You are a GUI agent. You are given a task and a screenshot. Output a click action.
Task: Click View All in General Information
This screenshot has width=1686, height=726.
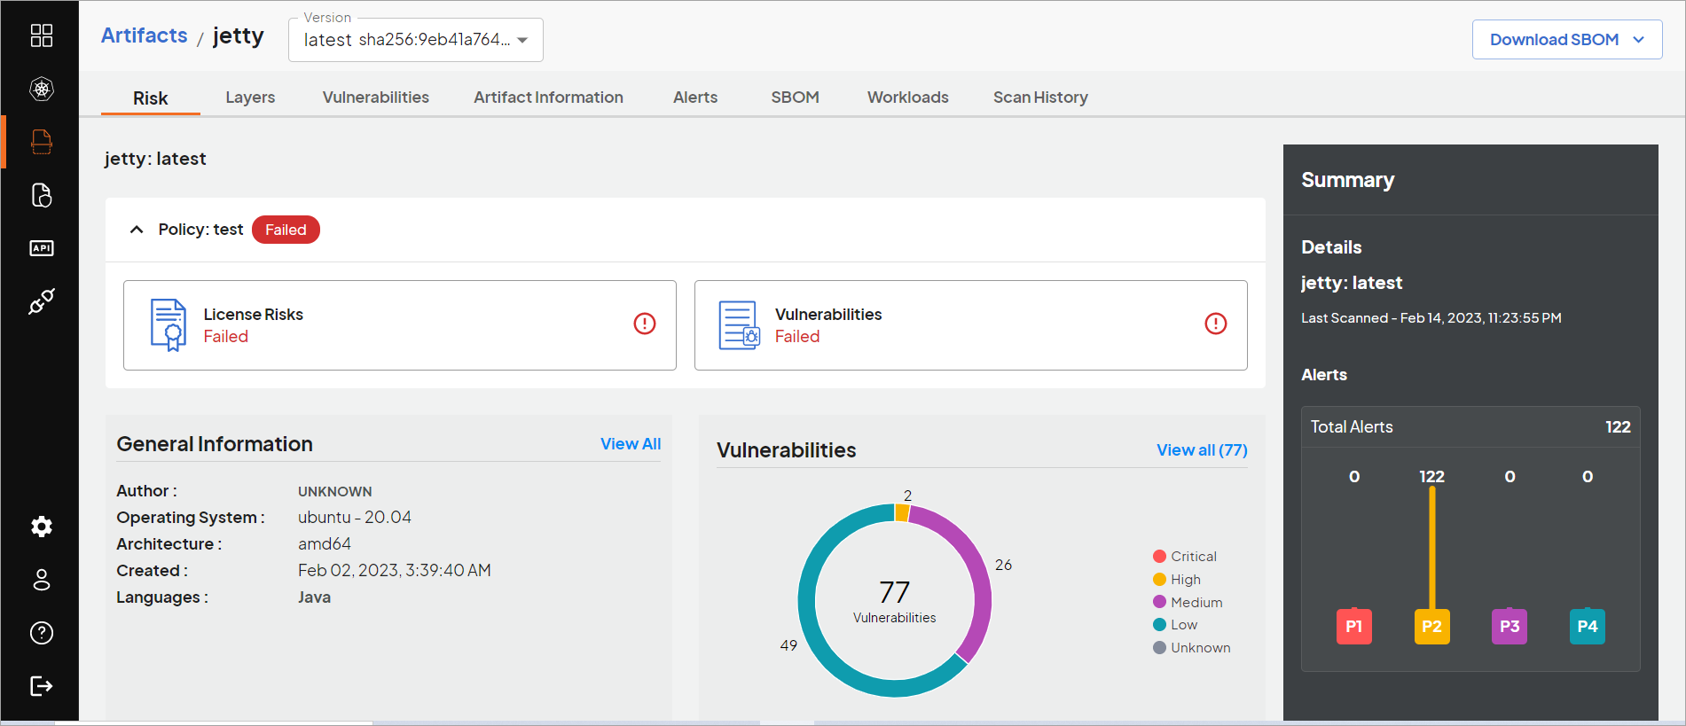coord(631,444)
